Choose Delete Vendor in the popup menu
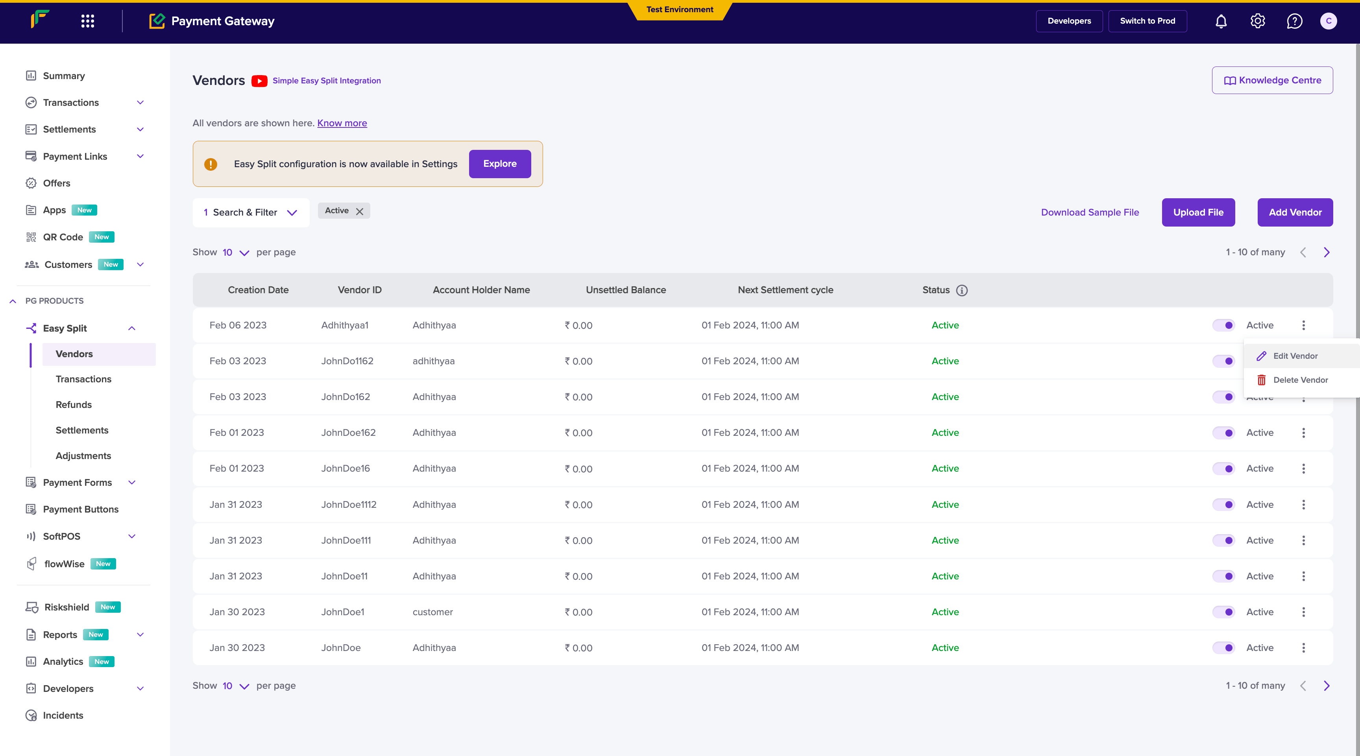The image size is (1360, 756). 1300,380
